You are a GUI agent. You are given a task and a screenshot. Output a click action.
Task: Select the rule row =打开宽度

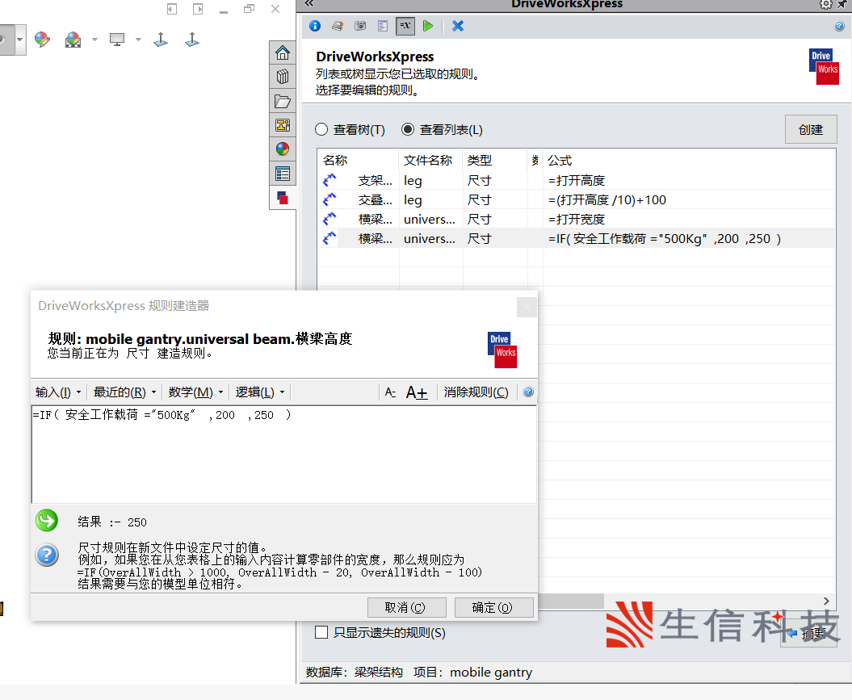(x=576, y=220)
